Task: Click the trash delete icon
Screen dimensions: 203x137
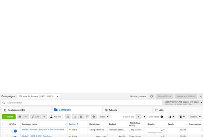Action: (x=81, y=117)
